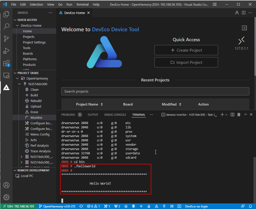This screenshot has width=256, height=209.
Task: Open the notifications bell in the status bar
Action: click(x=250, y=206)
